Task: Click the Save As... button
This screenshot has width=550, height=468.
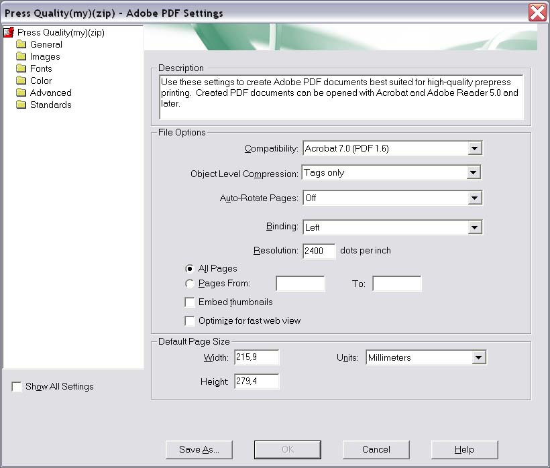Action: [x=199, y=450]
